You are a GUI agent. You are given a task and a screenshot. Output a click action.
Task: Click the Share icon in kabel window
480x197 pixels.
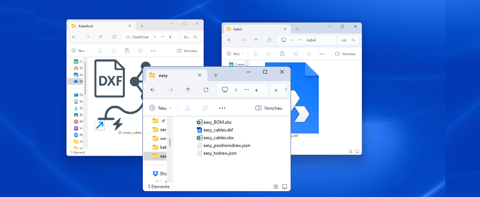point(309,54)
